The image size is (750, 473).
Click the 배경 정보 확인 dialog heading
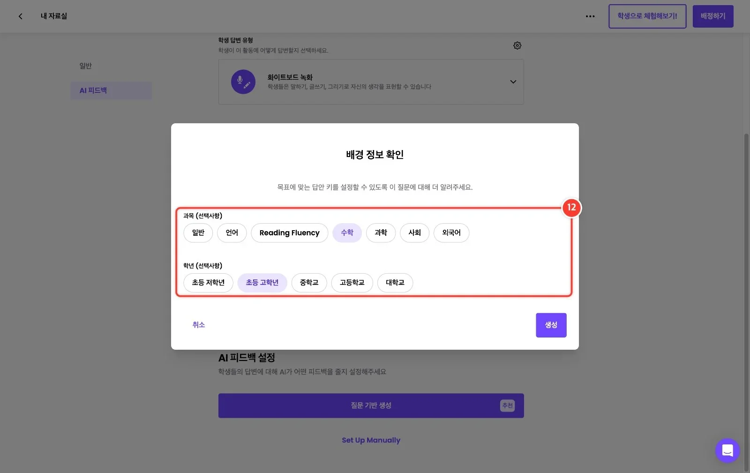pyautogui.click(x=375, y=155)
